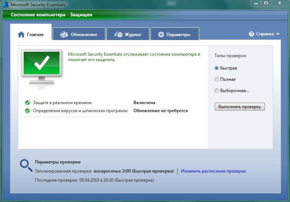The image size is (290, 202).
Task: Minimize the Microsoft Security Essentials window
Action: [x=256, y=3]
